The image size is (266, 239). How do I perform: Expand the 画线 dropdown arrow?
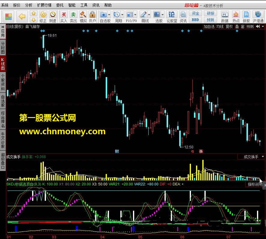coord(149,15)
